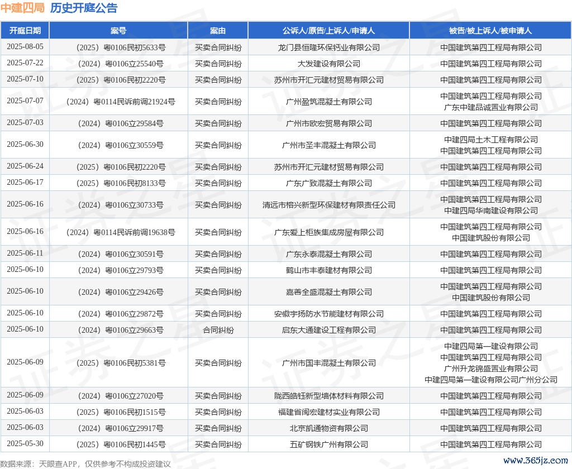Click plaintiff 广东广致混凝土有限公司

[x=328, y=183]
